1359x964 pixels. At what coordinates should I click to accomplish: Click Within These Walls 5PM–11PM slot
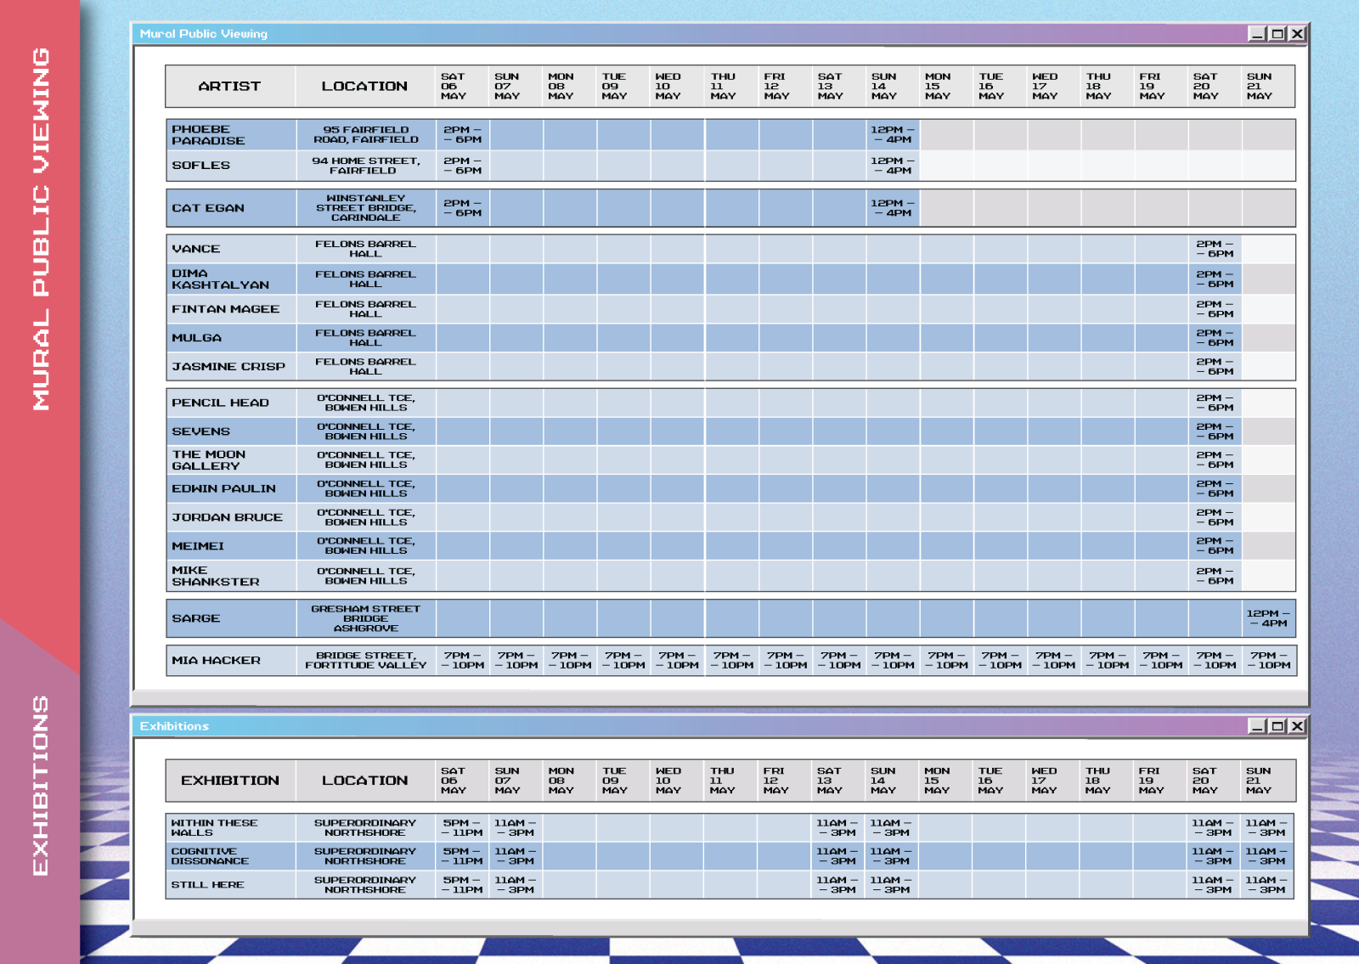coord(463,828)
